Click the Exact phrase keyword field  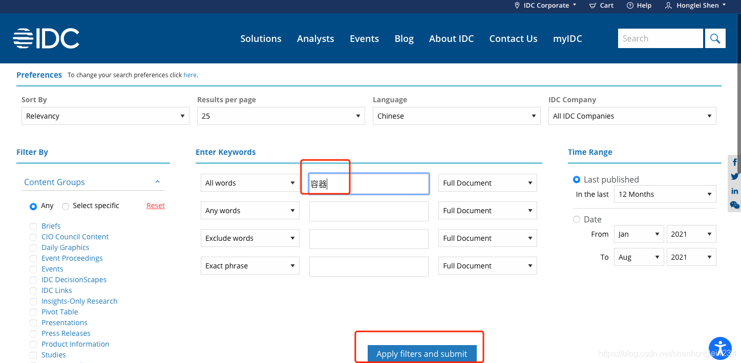[369, 266]
